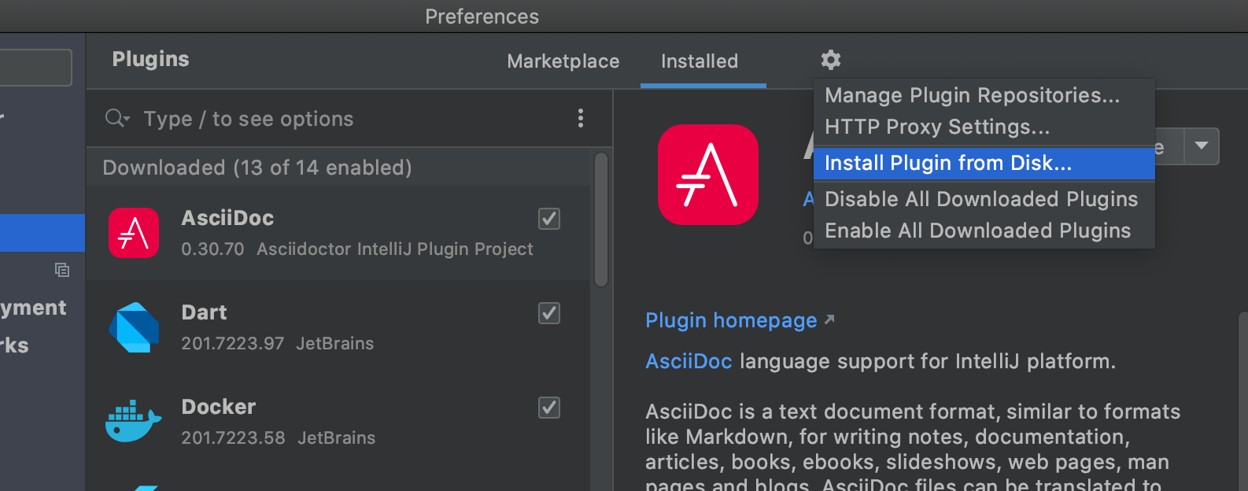This screenshot has width=1248, height=491.
Task: Follow the AsciiDoc link in description
Action: tap(689, 361)
